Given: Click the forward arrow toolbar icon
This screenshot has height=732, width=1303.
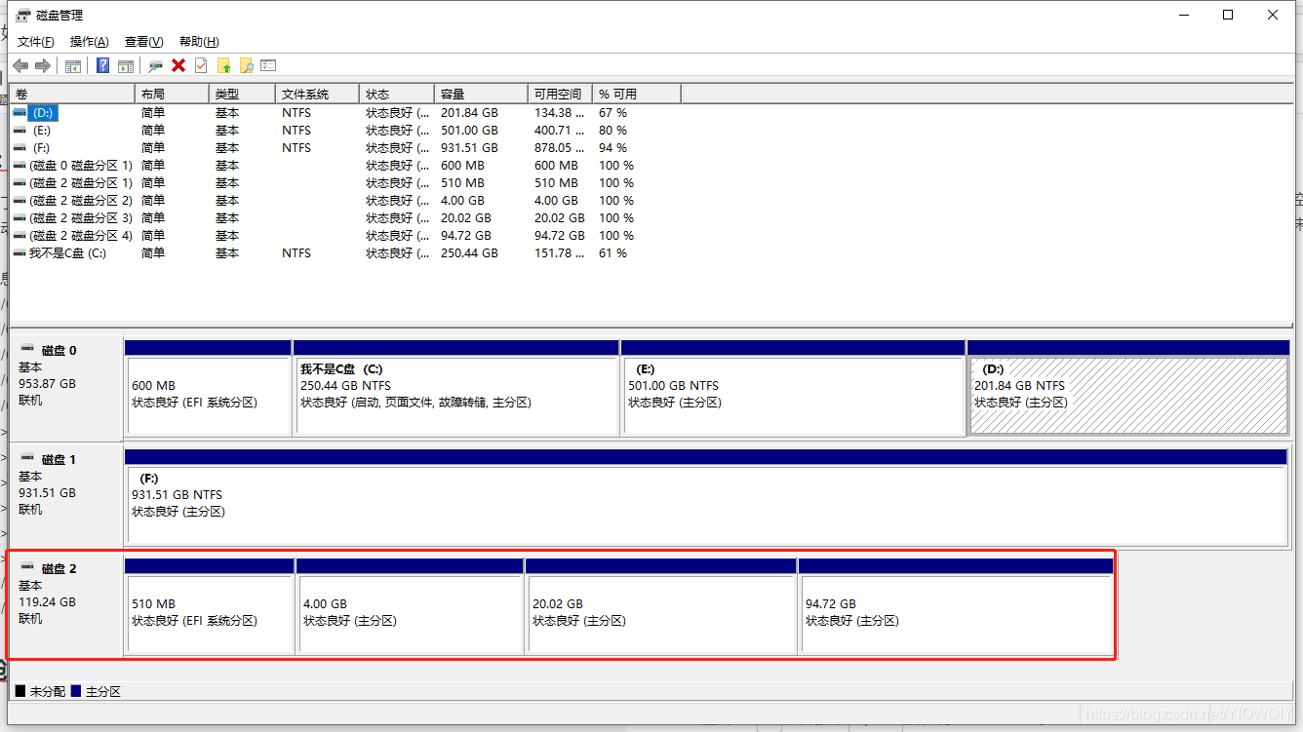Looking at the screenshot, I should point(43,65).
